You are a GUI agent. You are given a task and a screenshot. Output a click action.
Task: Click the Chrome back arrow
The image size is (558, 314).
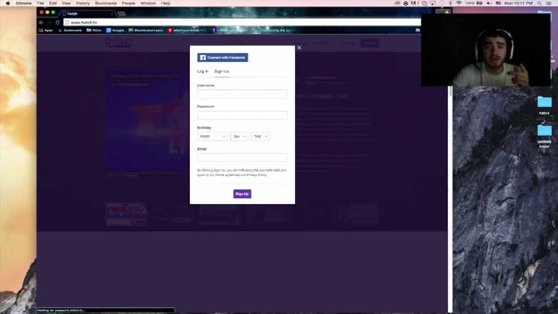click(x=41, y=22)
